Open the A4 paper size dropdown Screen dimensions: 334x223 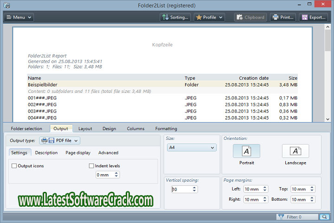pyautogui.click(x=192, y=148)
